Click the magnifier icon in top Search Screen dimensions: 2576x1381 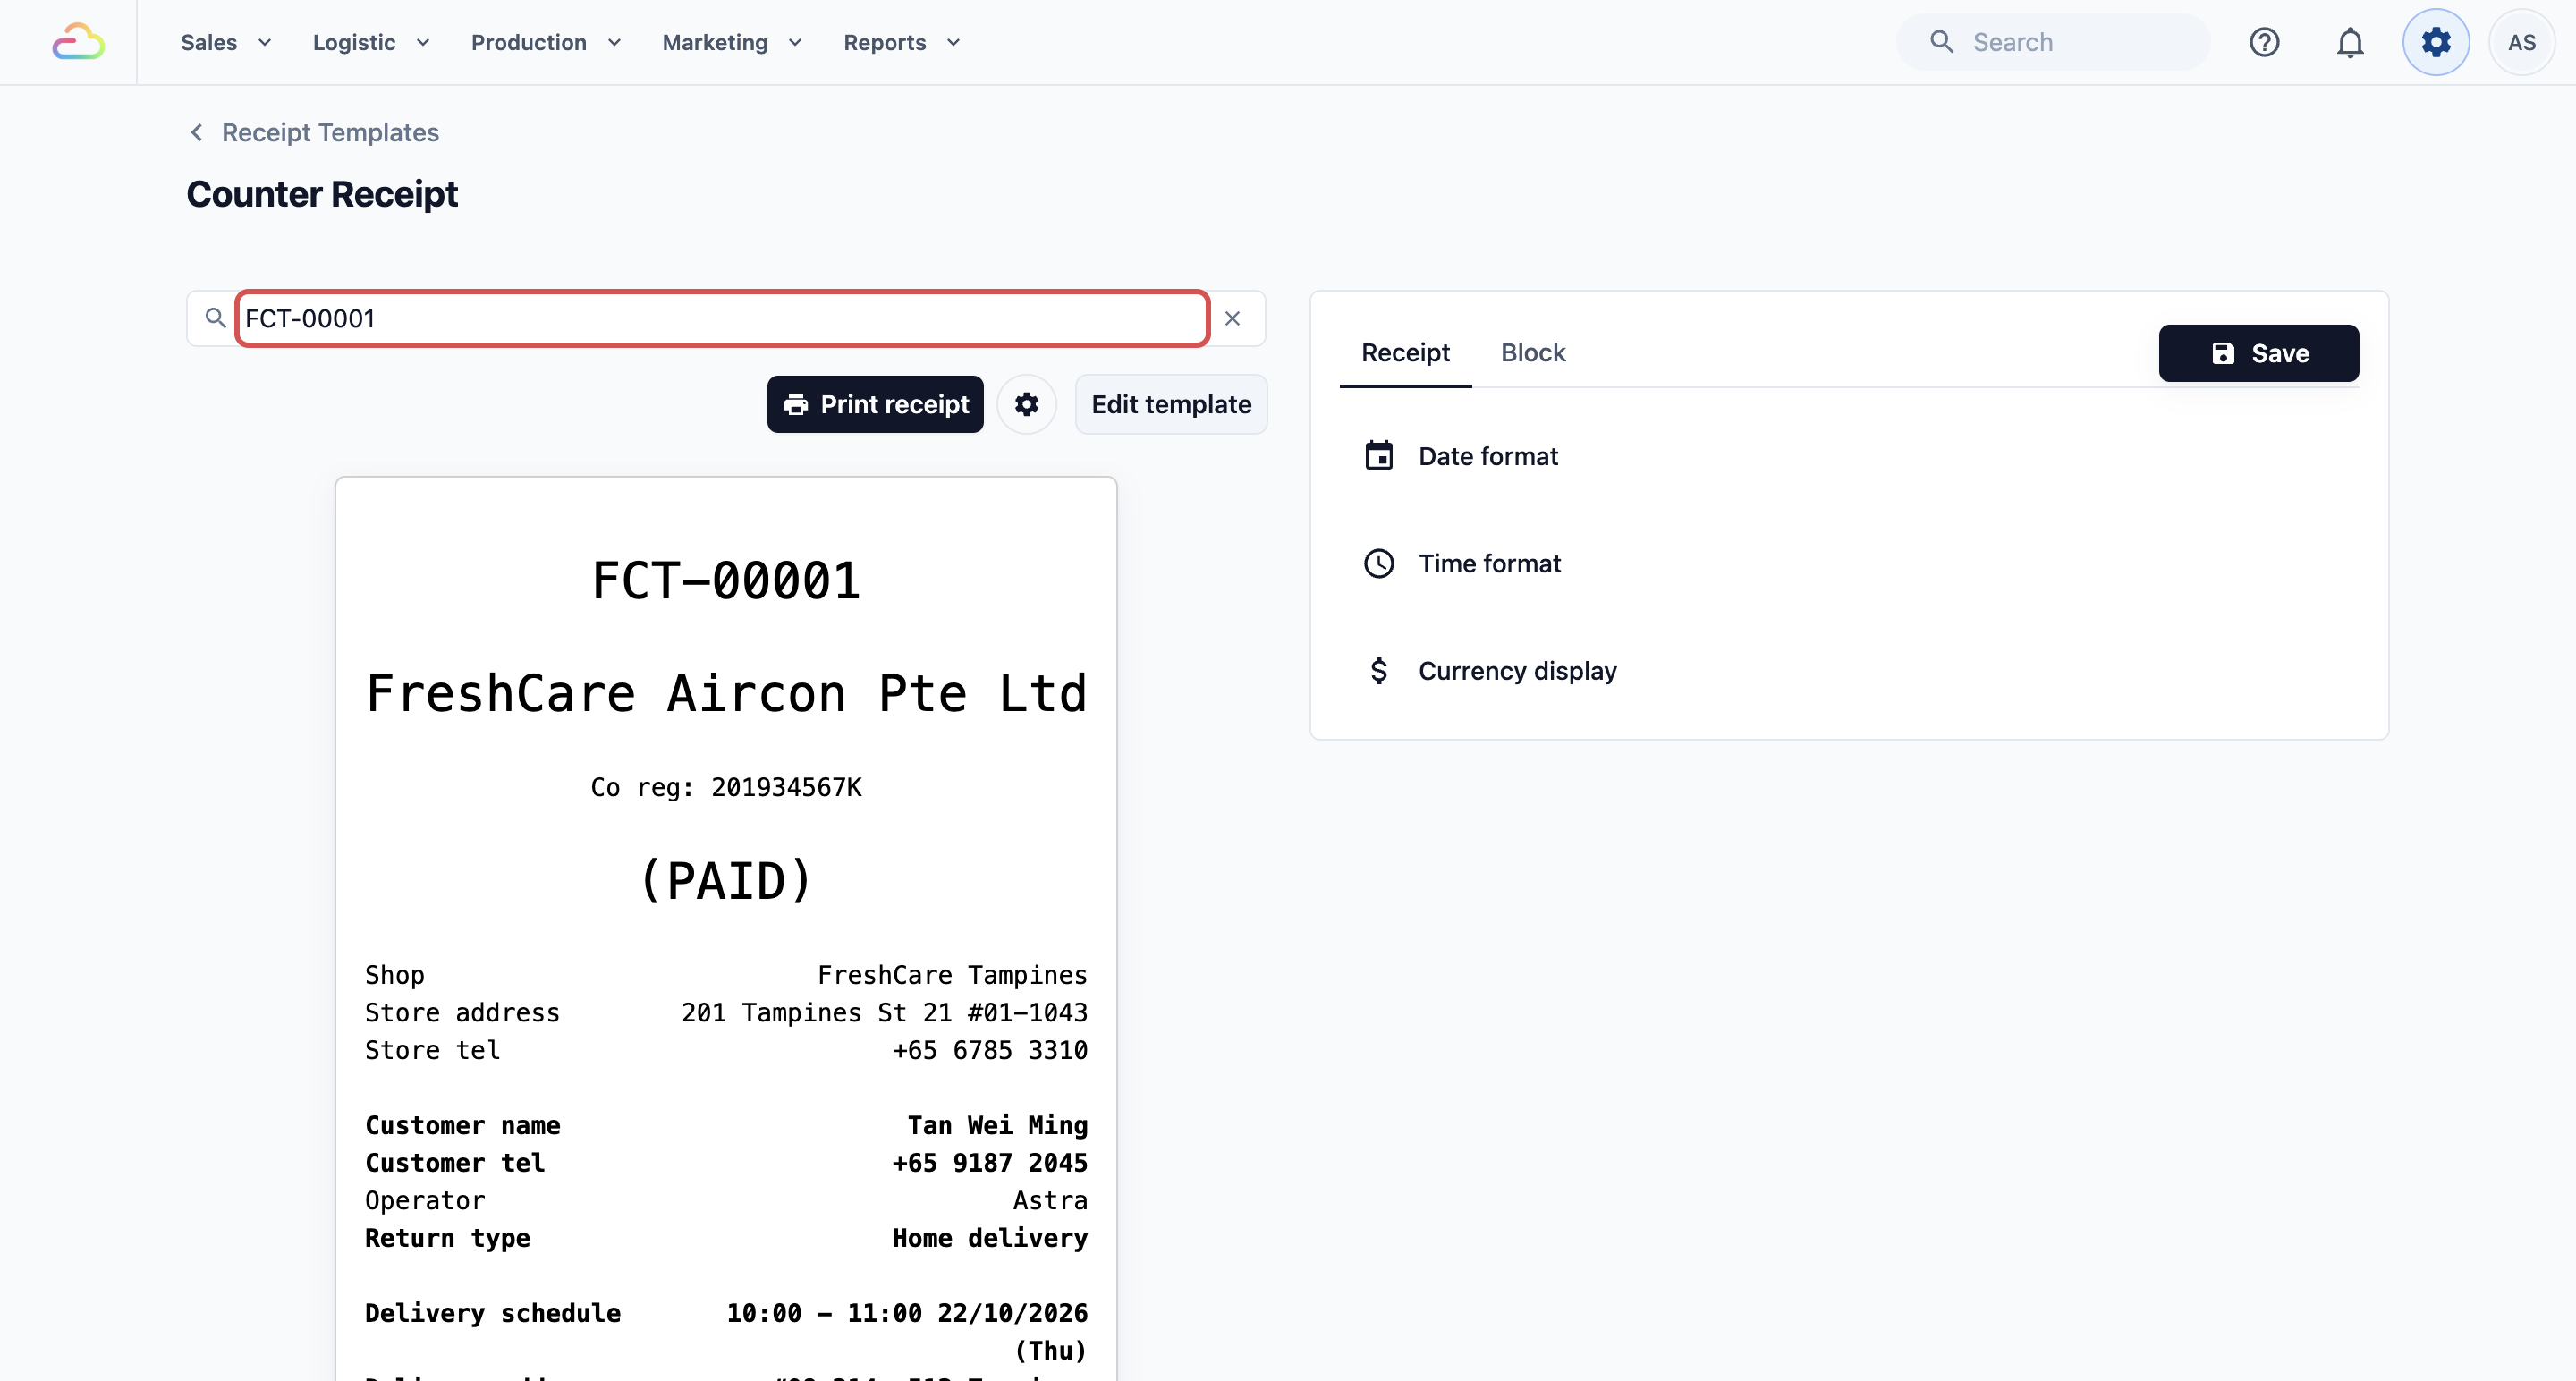[x=1941, y=42]
